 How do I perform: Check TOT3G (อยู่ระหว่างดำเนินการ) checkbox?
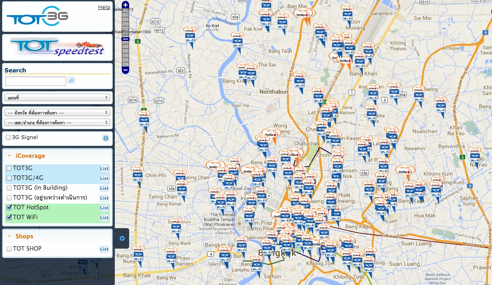click(x=9, y=198)
